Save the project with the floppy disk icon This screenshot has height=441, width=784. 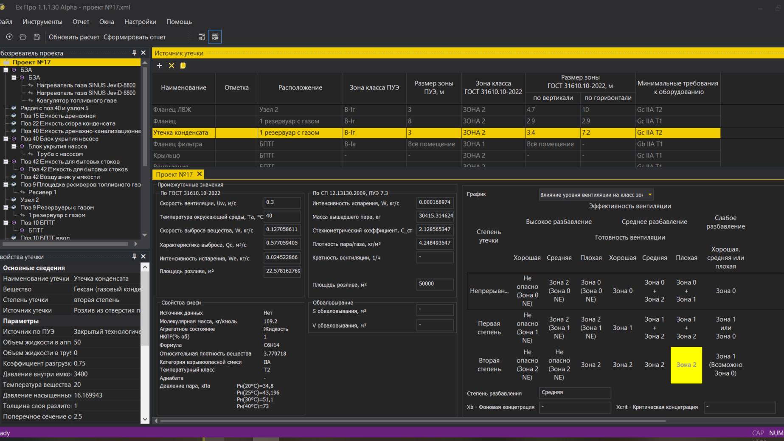(x=37, y=37)
